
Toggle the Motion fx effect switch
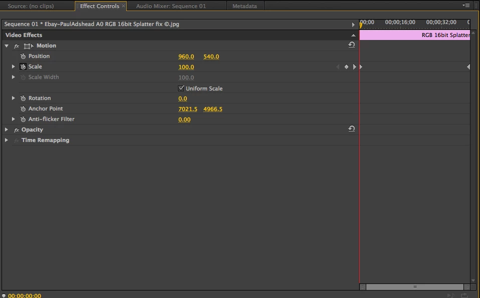[17, 46]
